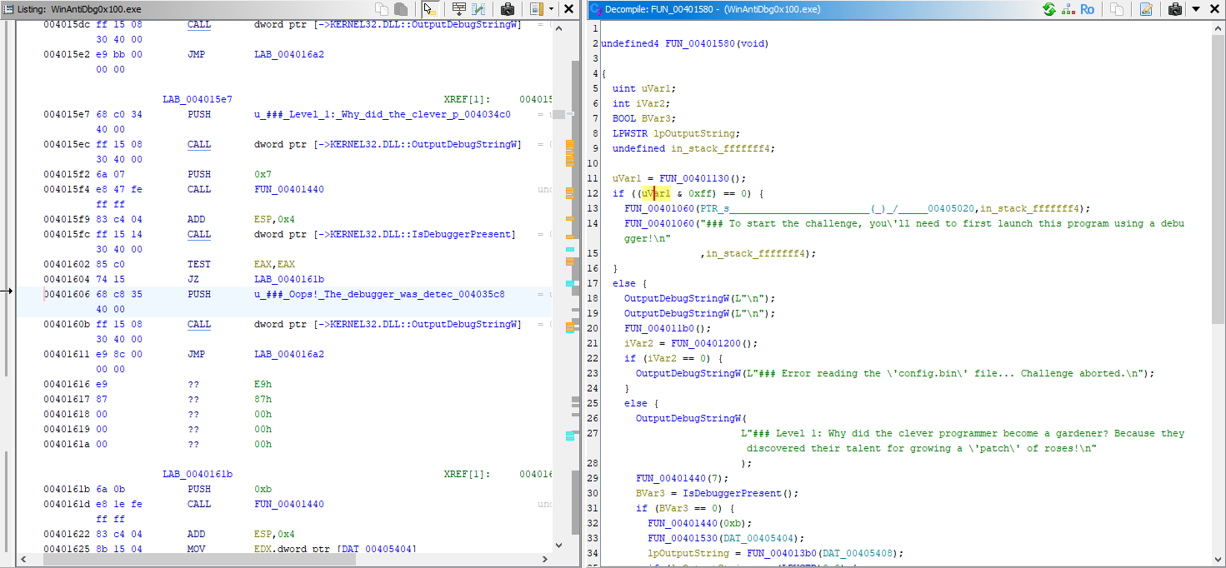Select undefined byte 87h at 00401617

(263, 399)
